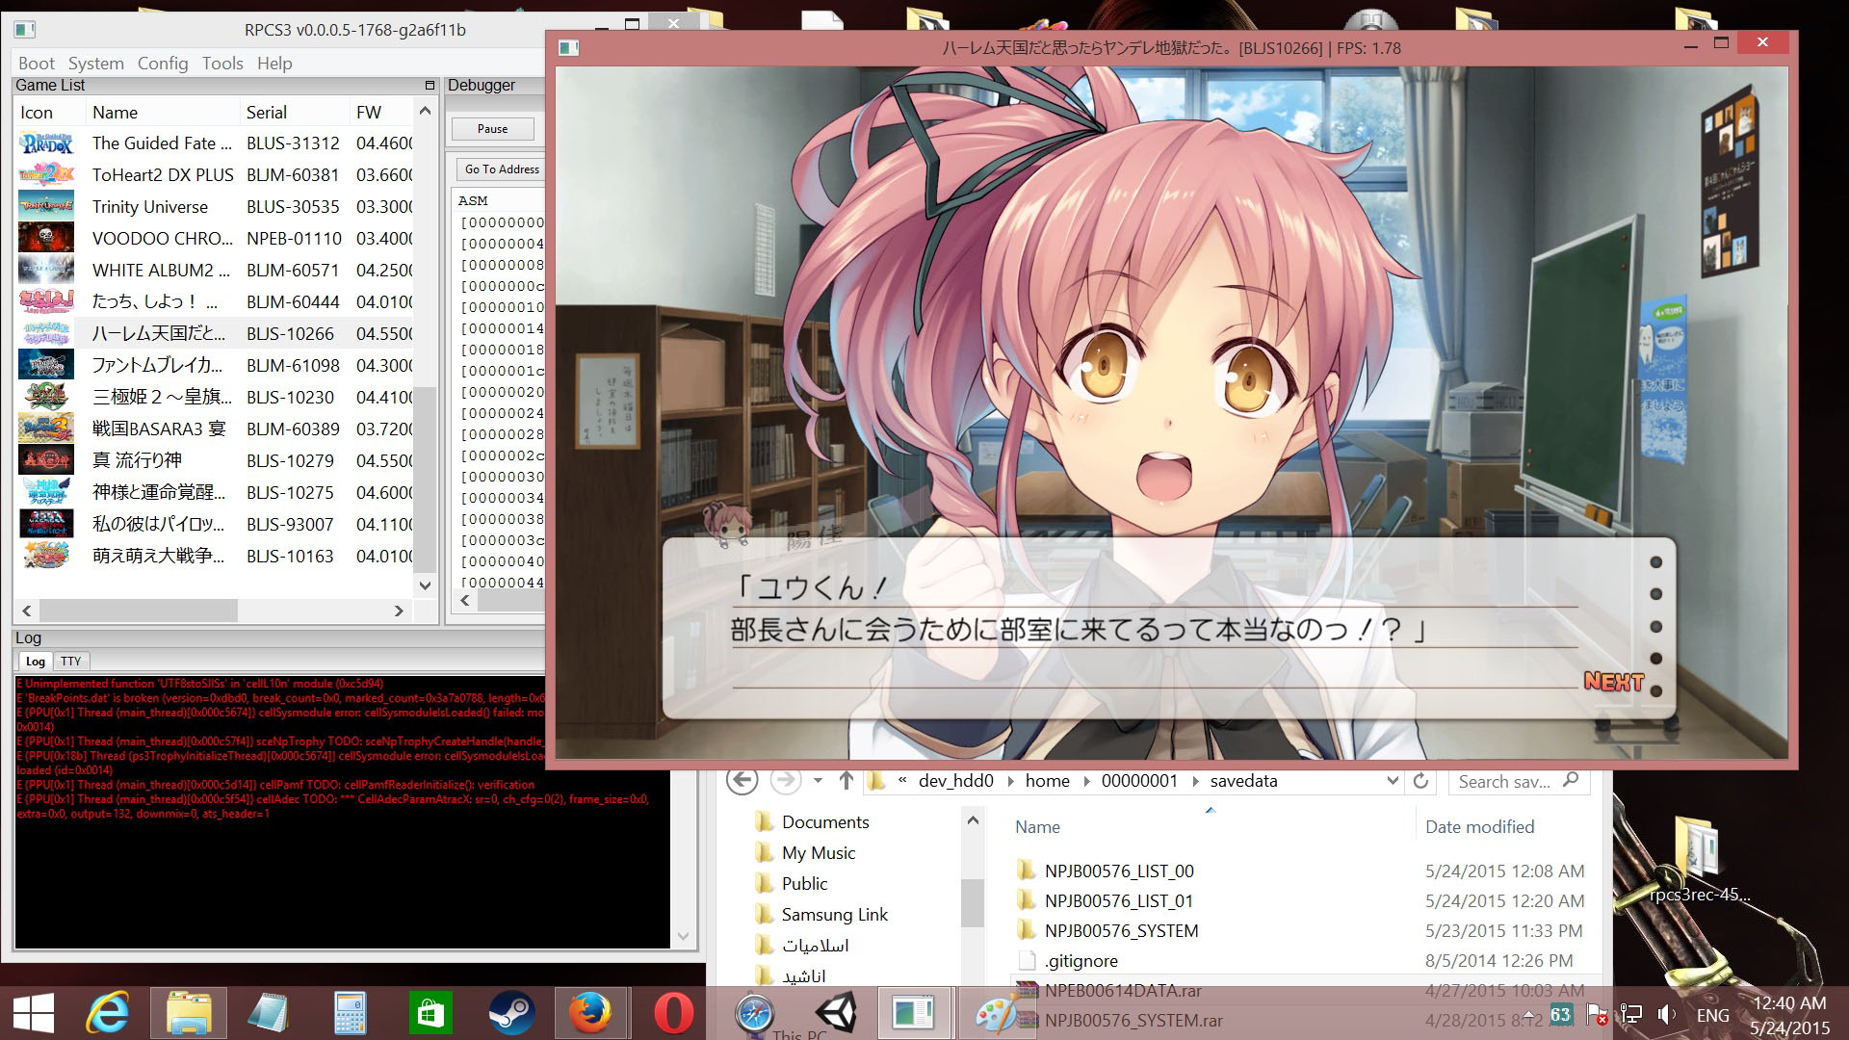Open the Boot menu
Screen dimensions: 1849x1040
37,64
